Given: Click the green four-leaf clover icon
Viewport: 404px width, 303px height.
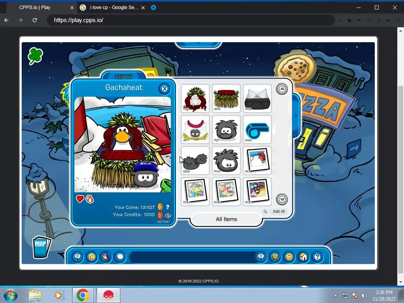Looking at the screenshot, I should 35,56.
